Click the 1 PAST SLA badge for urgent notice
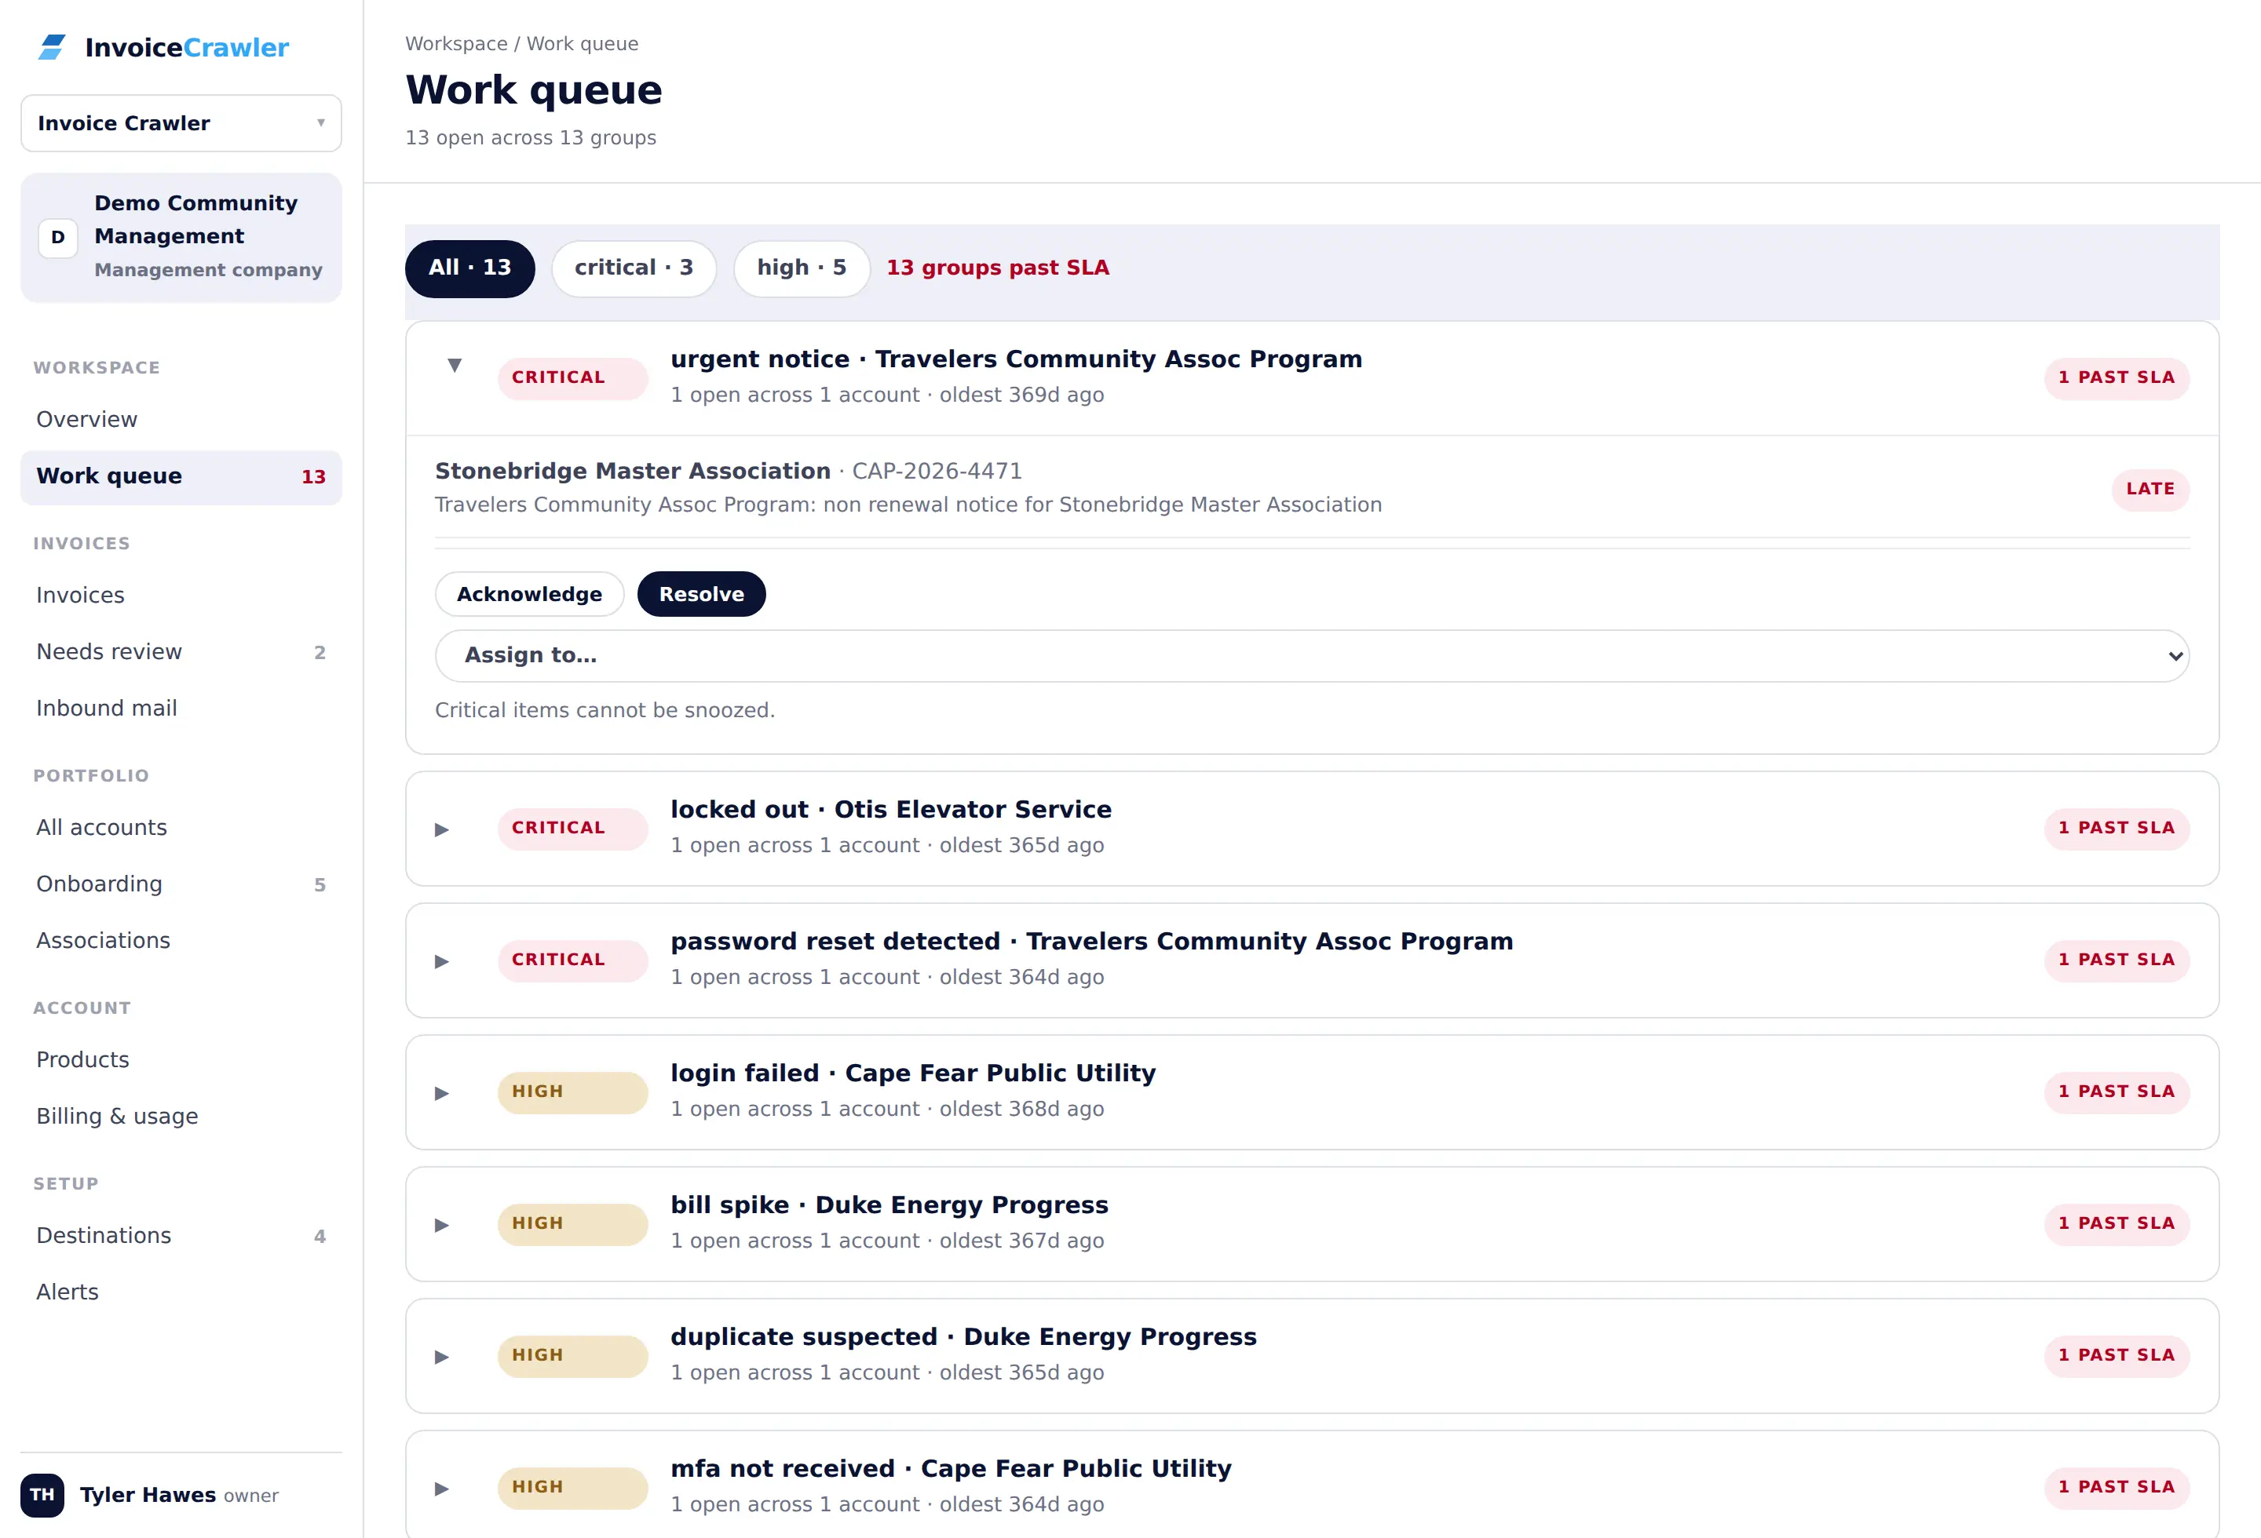The image size is (2261, 1538). 2116,378
